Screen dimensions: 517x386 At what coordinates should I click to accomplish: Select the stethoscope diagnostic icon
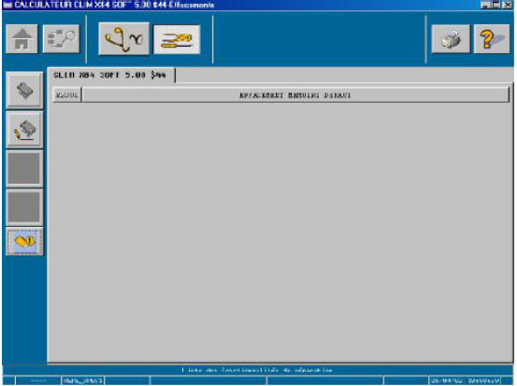point(123,39)
